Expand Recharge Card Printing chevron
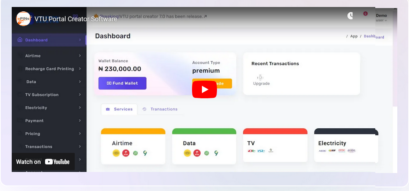The width and height of the screenshot is (409, 191). click(x=80, y=69)
